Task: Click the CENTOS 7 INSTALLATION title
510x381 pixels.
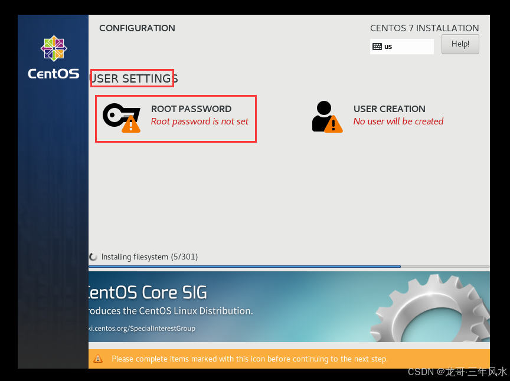Action: point(424,28)
